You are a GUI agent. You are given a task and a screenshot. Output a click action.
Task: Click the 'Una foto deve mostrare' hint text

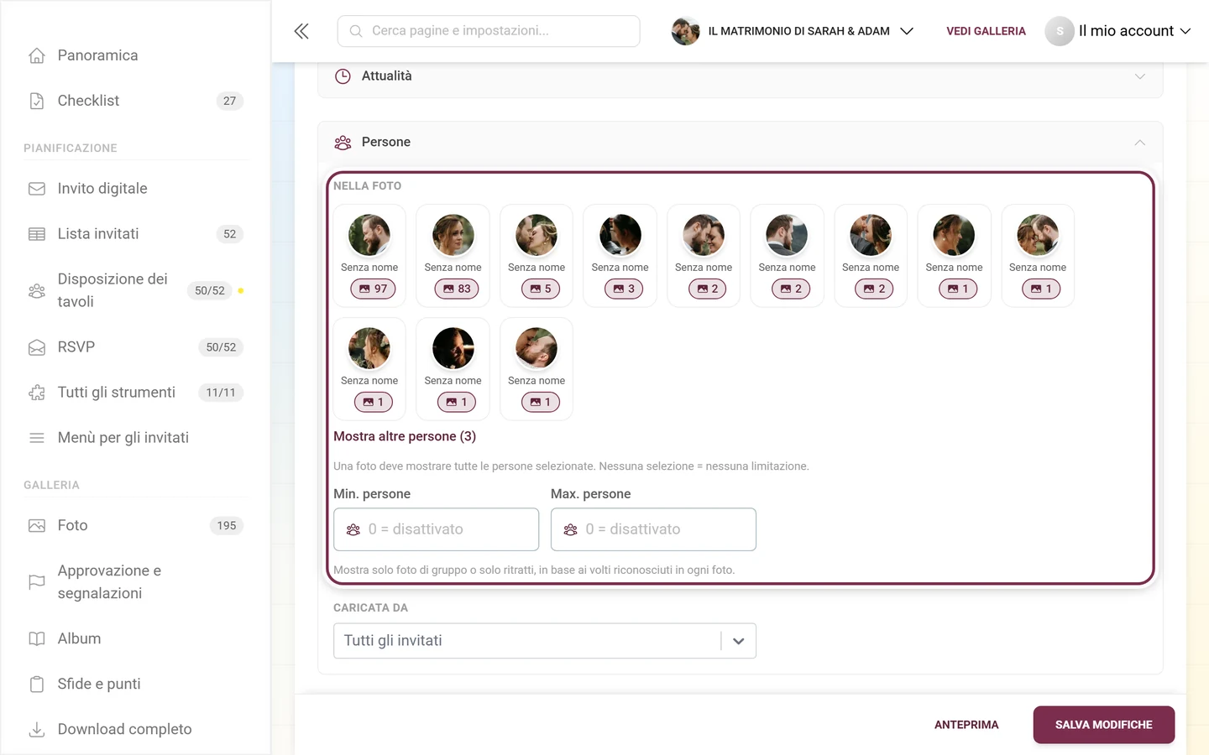571,466
